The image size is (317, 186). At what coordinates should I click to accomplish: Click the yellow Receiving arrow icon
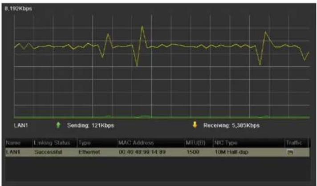tap(195, 125)
